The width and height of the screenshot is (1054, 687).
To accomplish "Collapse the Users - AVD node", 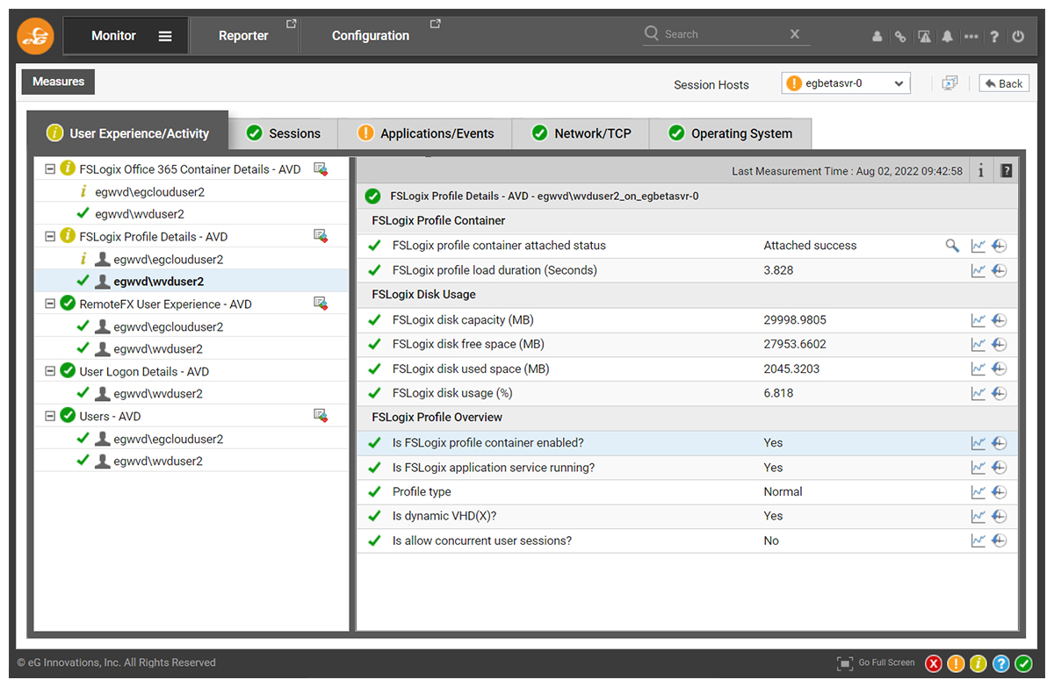I will click(x=50, y=417).
